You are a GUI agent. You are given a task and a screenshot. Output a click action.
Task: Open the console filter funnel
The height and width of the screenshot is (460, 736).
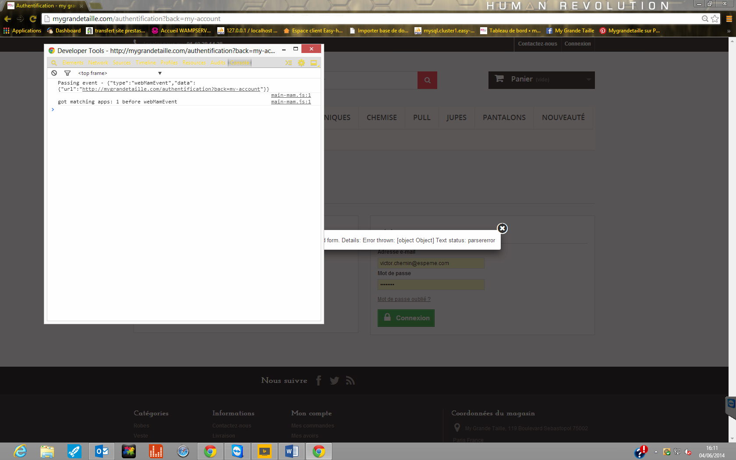coord(67,73)
